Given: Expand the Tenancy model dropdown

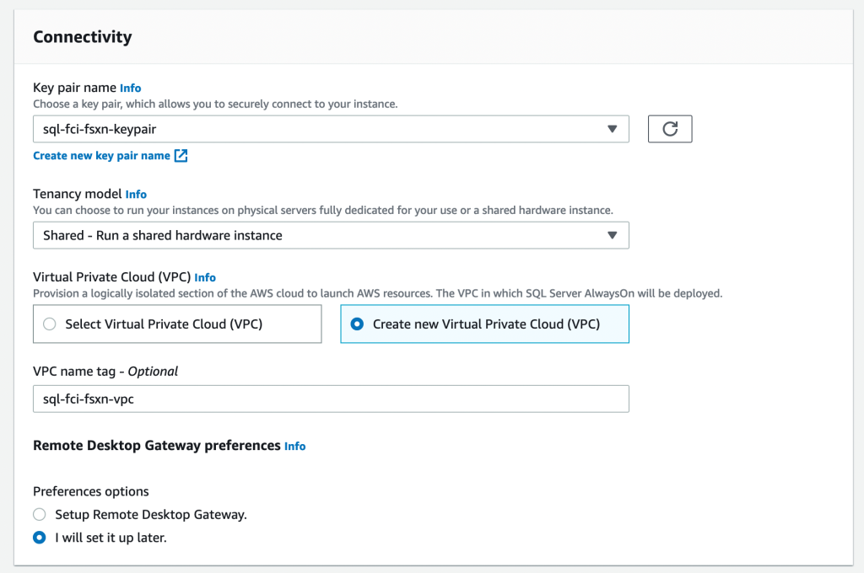Looking at the screenshot, I should tap(329, 235).
